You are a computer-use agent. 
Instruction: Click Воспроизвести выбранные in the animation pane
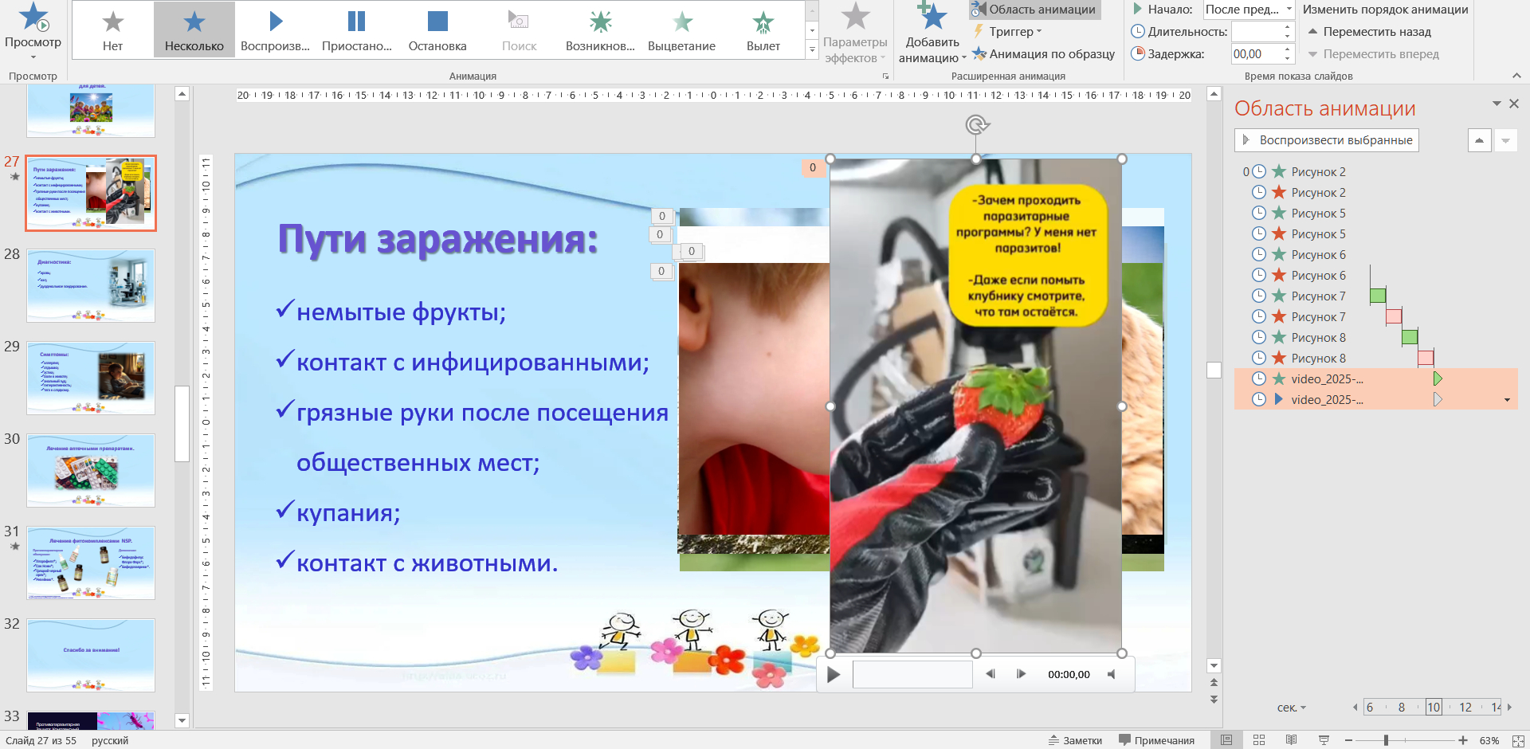[1326, 140]
